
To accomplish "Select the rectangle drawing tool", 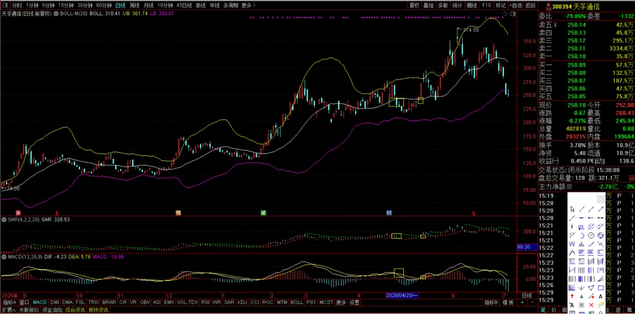I will click(600, 288).
